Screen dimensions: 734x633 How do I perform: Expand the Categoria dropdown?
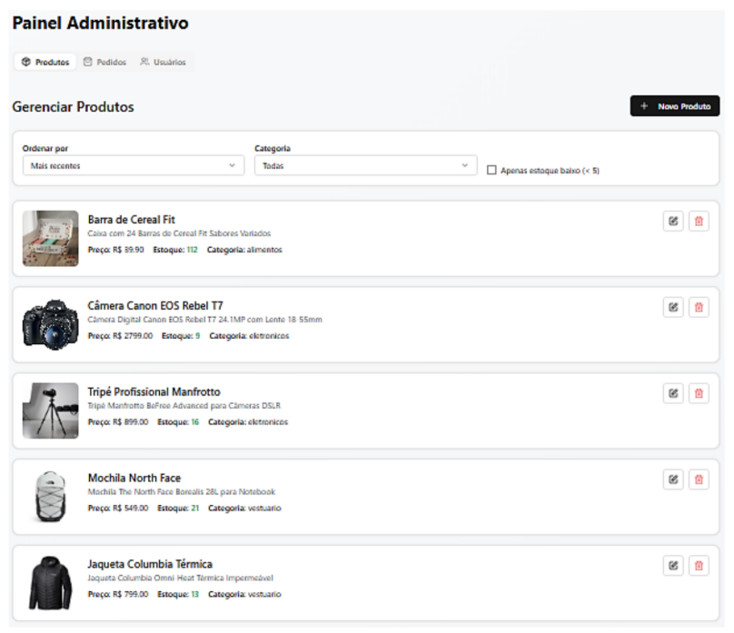click(365, 165)
